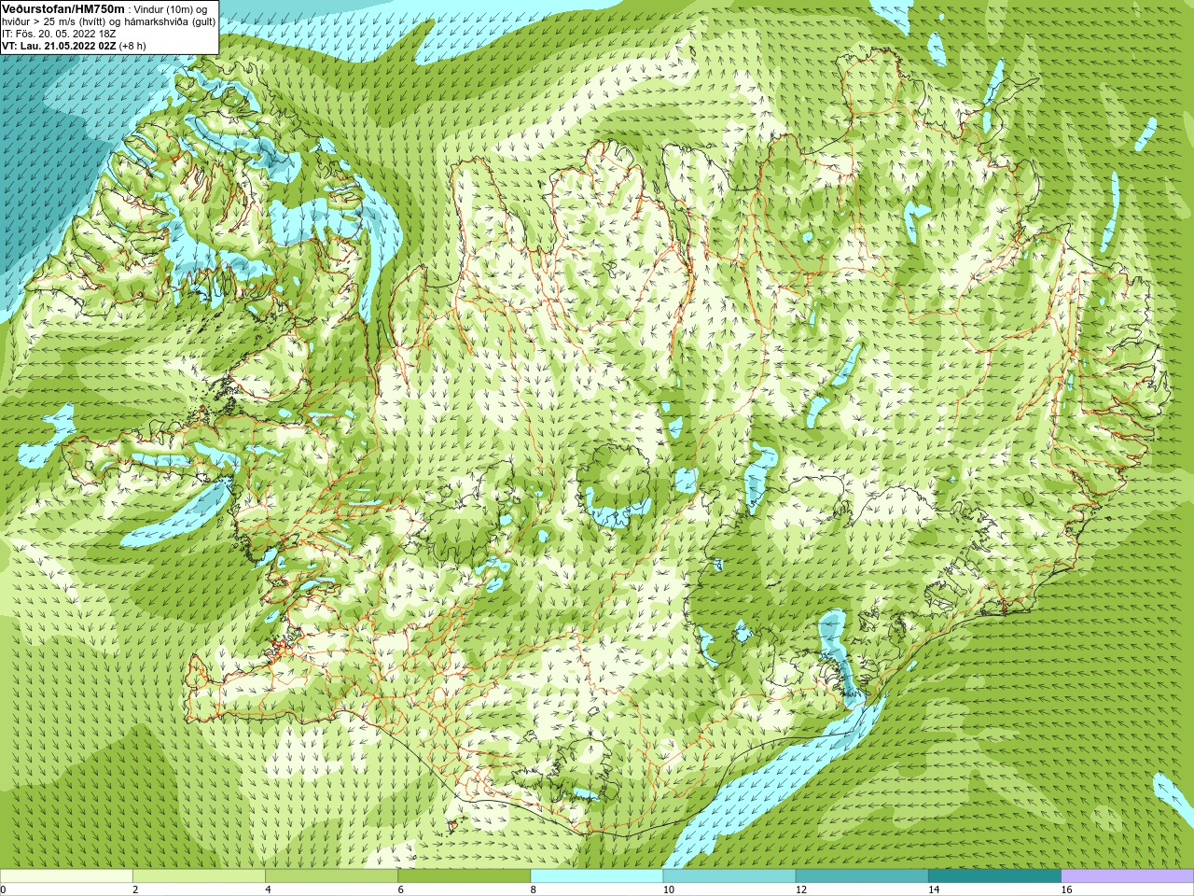Click the "Veðurstofan/HM750m" title text

(62, 8)
